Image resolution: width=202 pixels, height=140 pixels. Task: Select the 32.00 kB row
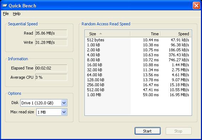pyautogui.click(x=138, y=70)
